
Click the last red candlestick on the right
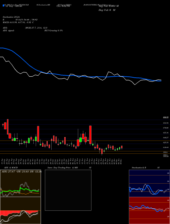(122, 147)
